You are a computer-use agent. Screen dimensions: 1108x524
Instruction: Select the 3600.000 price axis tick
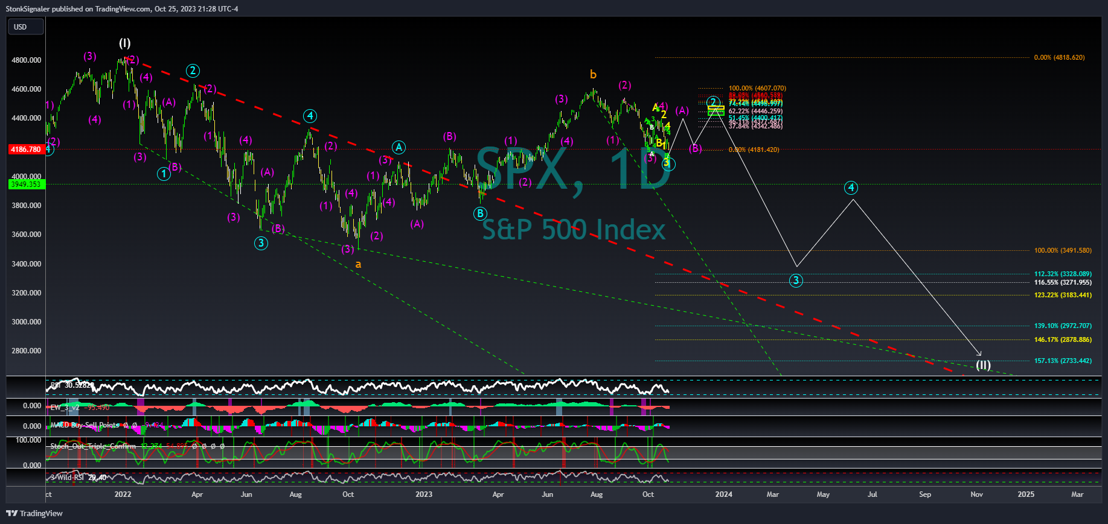pos(27,235)
